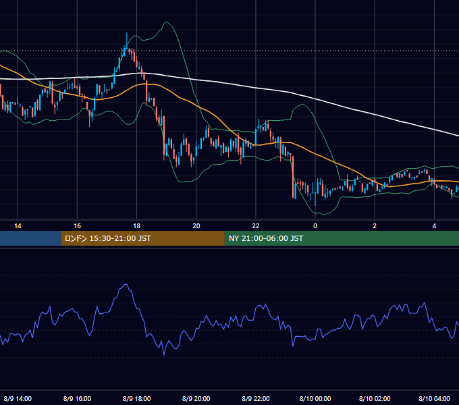Click the divider between price and oscillator panes

pyautogui.click(x=230, y=248)
